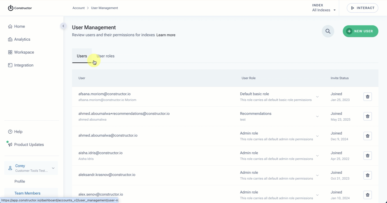Click 'Recommendations' role text
The height and width of the screenshot is (203, 387).
pyautogui.click(x=256, y=114)
